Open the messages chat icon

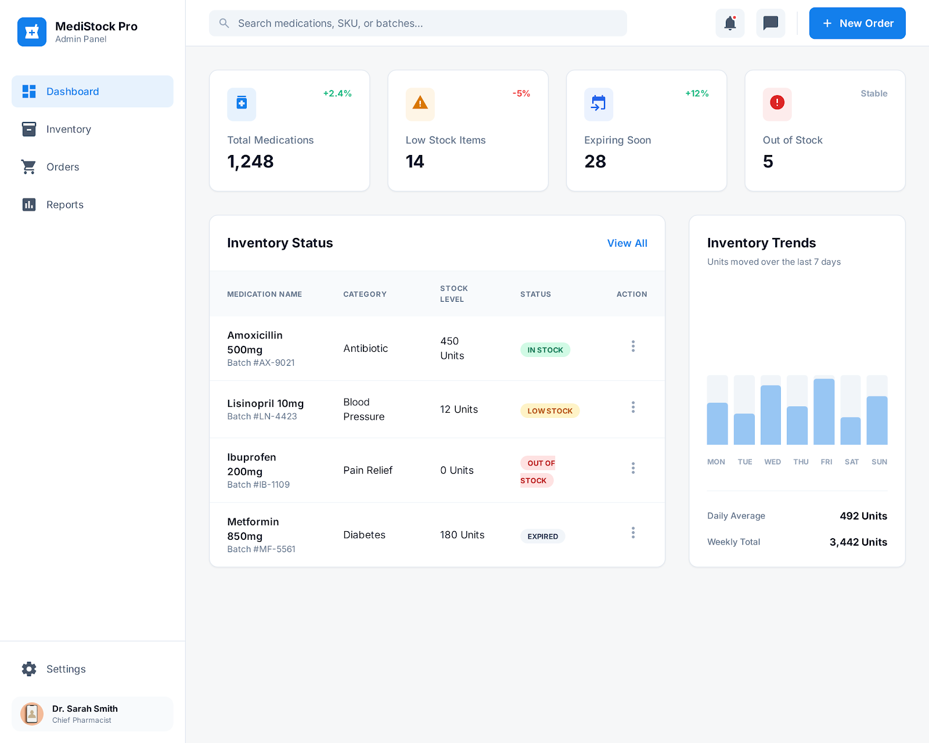(x=770, y=23)
